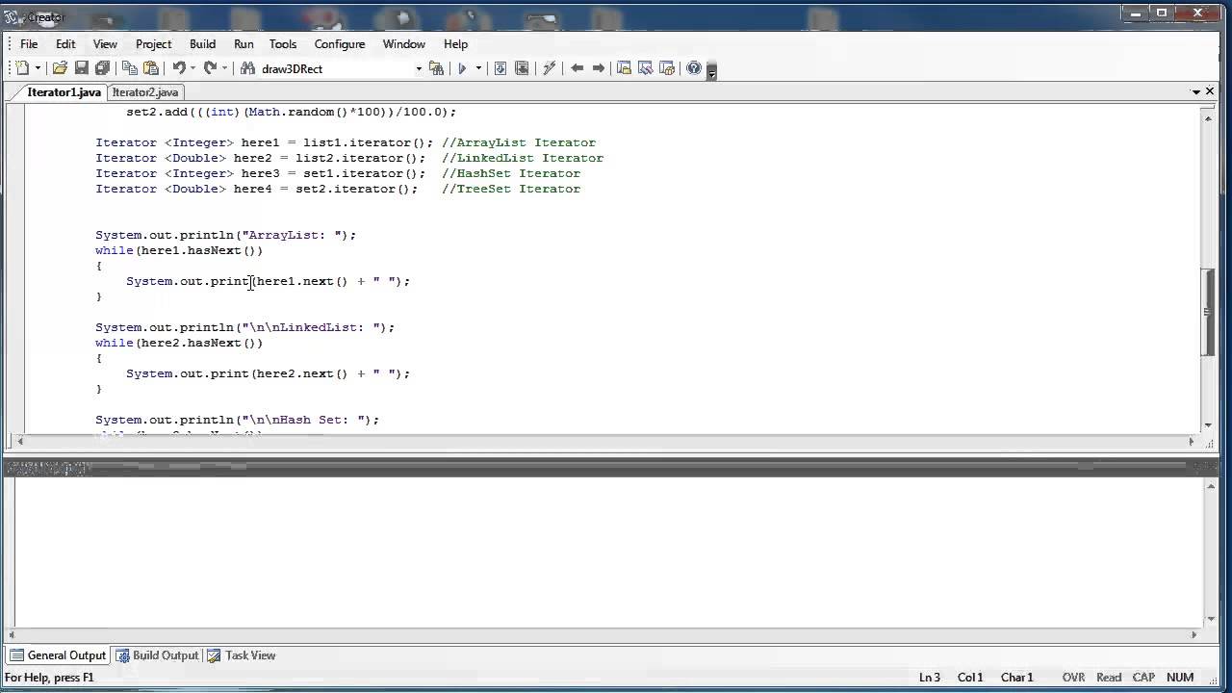
Task: Click the first workspace view window icon
Action: point(624,68)
